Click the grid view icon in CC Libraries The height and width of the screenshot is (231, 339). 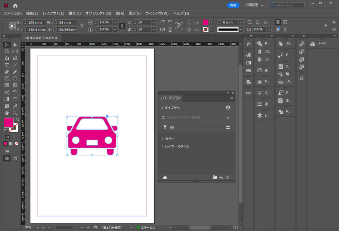[x=228, y=127]
